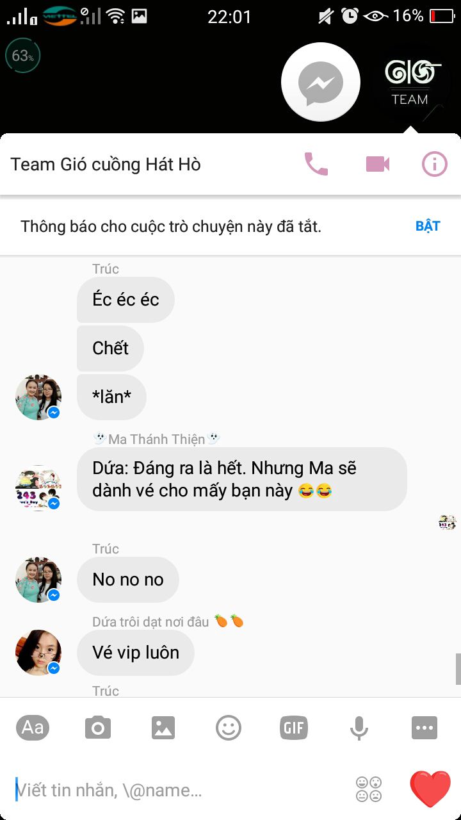Screen dimensions: 461x820
Task: Open conversation info details
Action: tap(434, 165)
